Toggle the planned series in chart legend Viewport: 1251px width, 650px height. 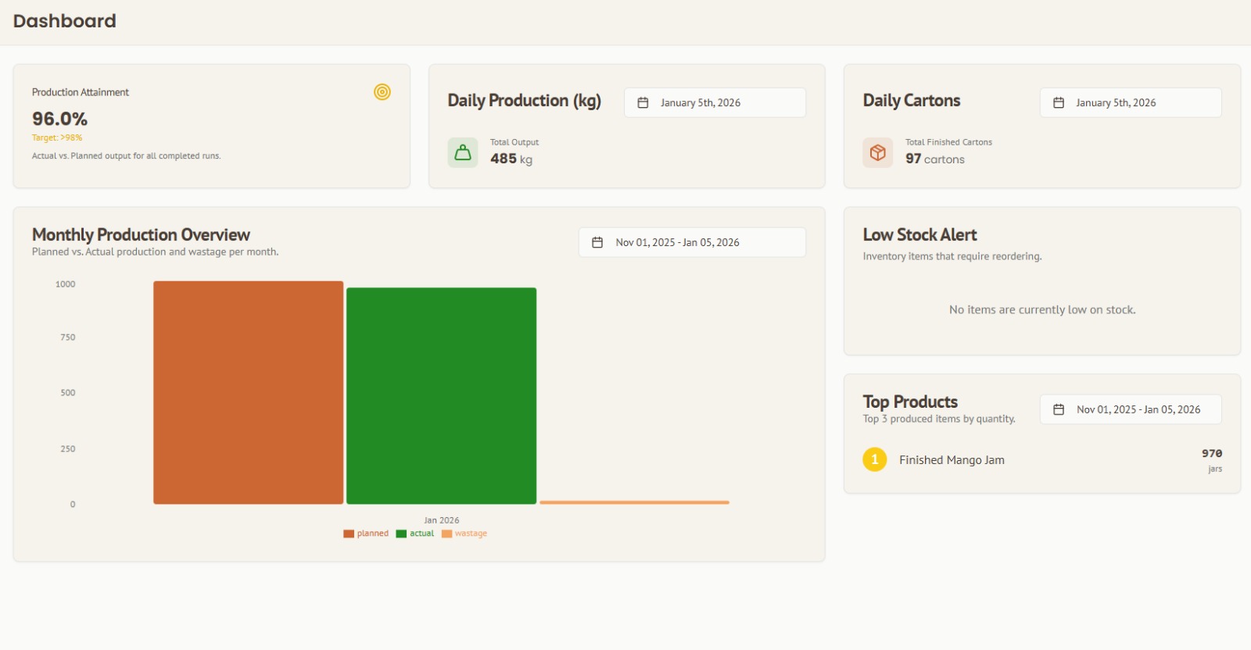coord(366,534)
